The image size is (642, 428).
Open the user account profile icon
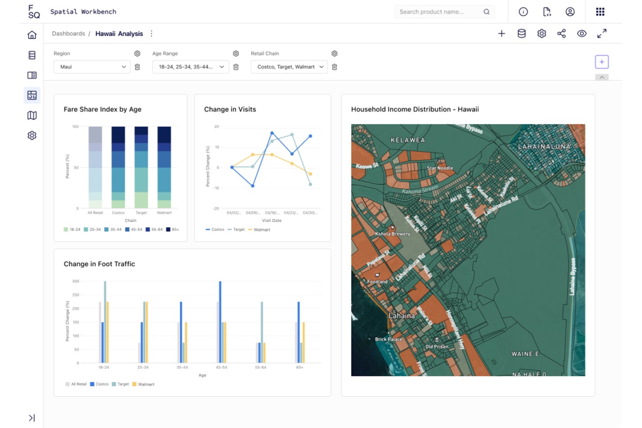click(570, 12)
